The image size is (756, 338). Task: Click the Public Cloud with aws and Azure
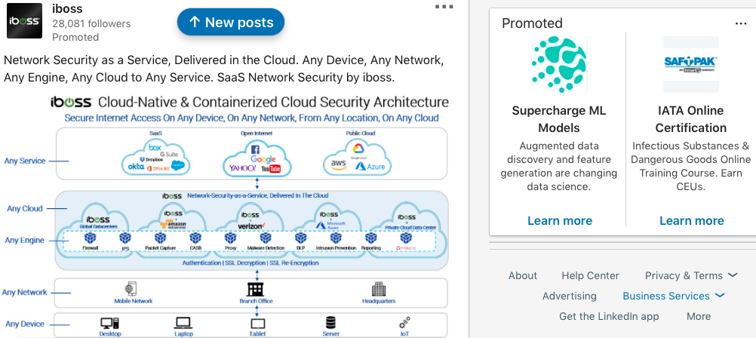tap(358, 157)
